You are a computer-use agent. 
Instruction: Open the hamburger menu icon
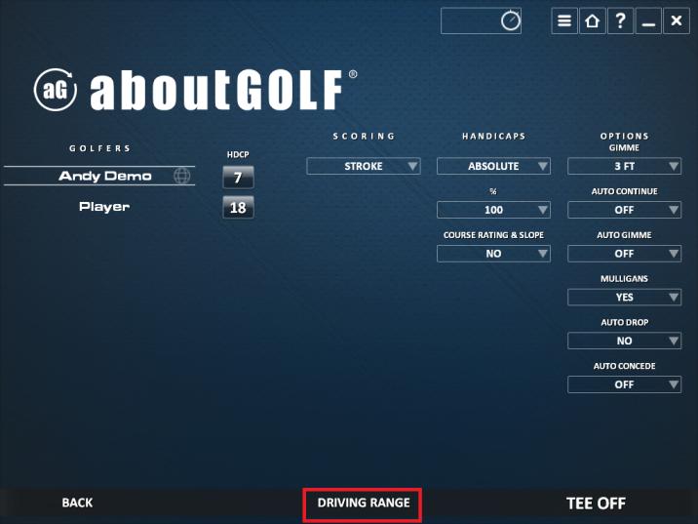coord(564,20)
